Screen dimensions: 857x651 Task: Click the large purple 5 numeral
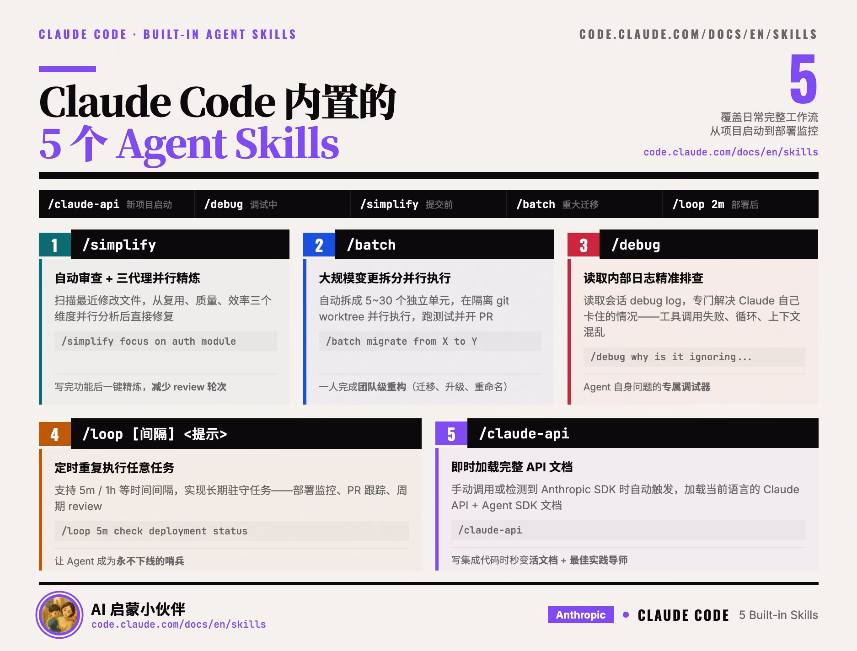pyautogui.click(x=803, y=79)
